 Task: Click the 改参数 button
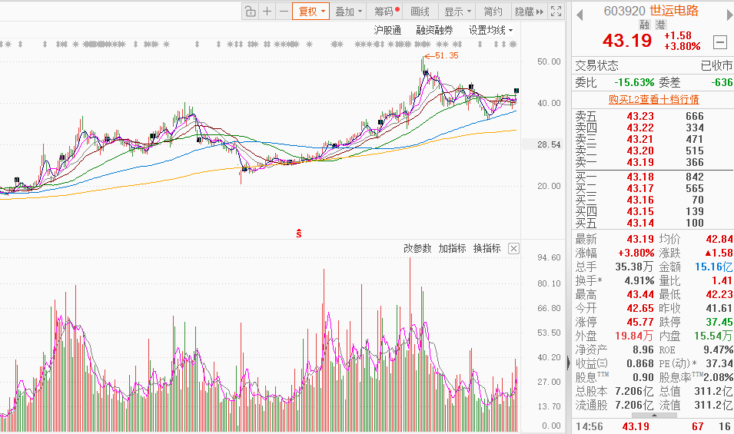(418, 248)
